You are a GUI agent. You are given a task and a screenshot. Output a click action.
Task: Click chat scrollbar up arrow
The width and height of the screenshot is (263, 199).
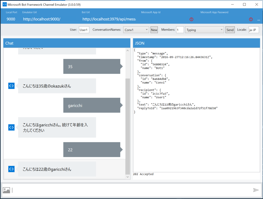[128, 50]
